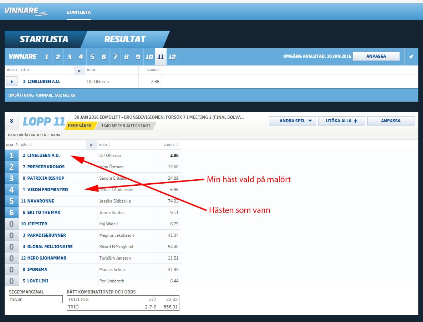This screenshot has width=423, height=322.
Task: Click the SEGERMARGINAL input field
Action: click(x=35, y=299)
